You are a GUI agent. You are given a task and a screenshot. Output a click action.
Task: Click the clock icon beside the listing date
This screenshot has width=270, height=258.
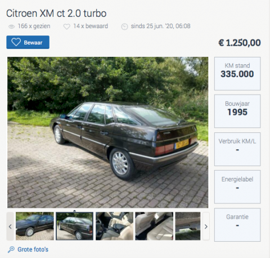[x=124, y=26]
